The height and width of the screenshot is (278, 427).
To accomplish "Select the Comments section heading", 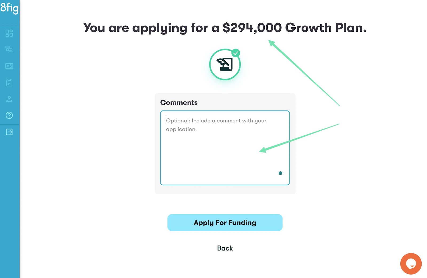I will tap(179, 103).
